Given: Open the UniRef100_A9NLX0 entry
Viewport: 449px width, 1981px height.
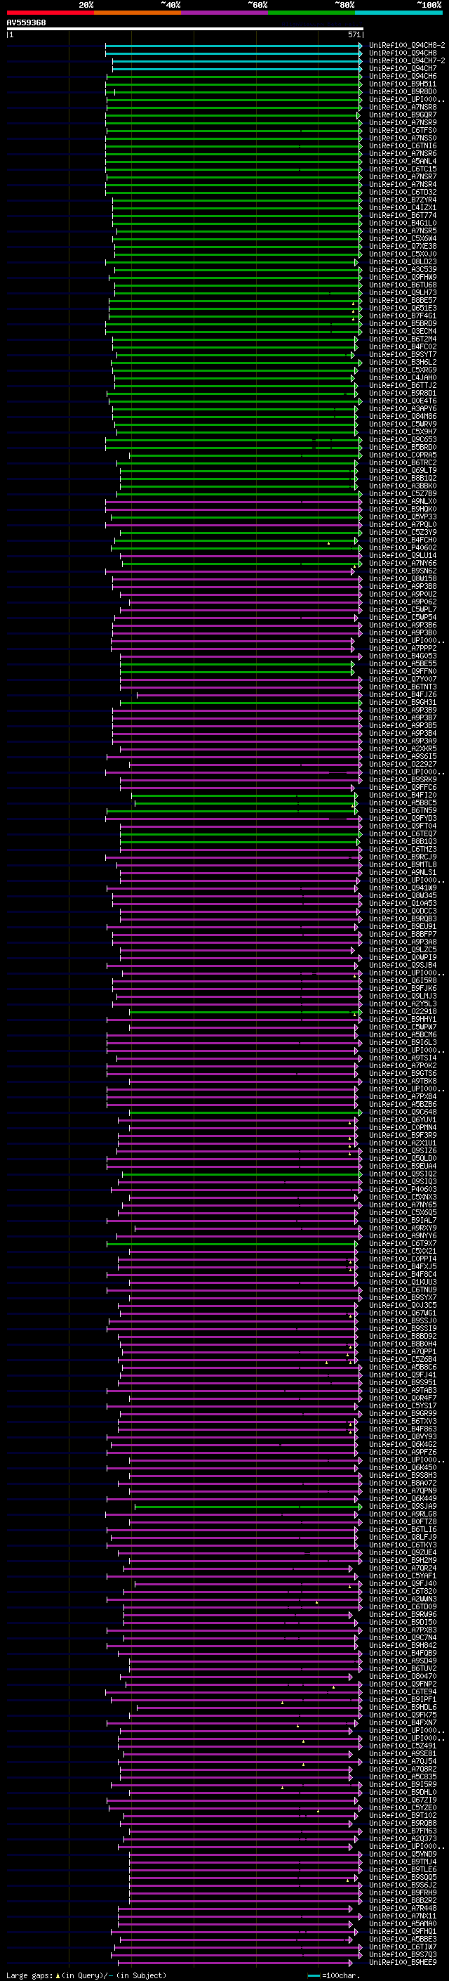Looking at the screenshot, I should pyautogui.click(x=403, y=502).
